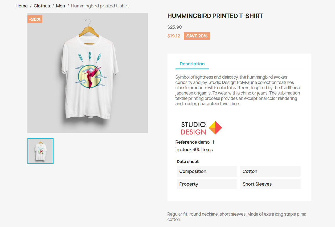This screenshot has height=227, width=335.
Task: Click the Studio Design brand logo
Action: [201, 128]
